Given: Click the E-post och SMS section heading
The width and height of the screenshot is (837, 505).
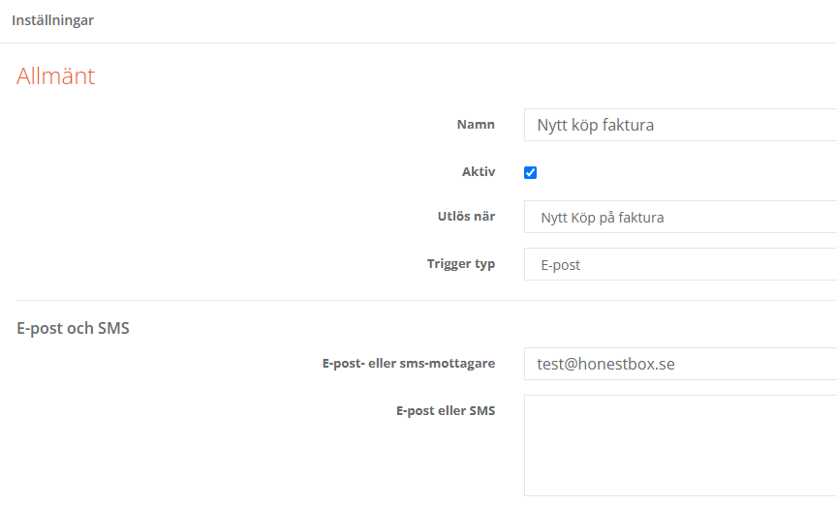Looking at the screenshot, I should point(73,328).
